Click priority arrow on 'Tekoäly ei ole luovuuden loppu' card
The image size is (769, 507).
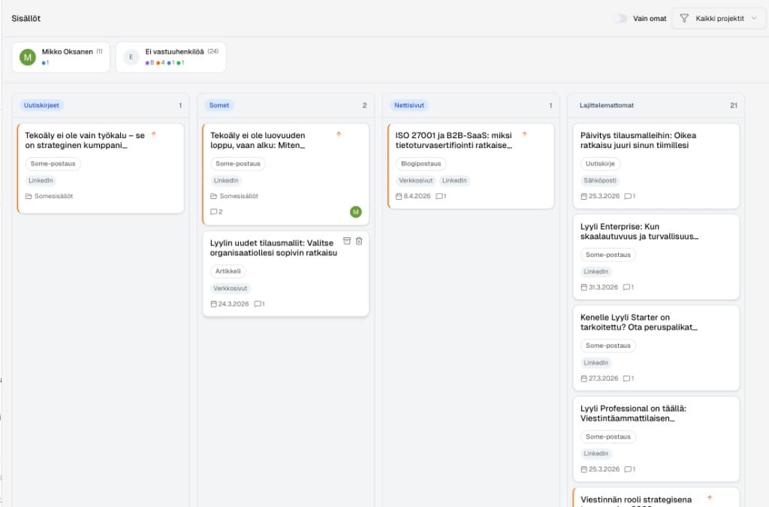coord(339,134)
